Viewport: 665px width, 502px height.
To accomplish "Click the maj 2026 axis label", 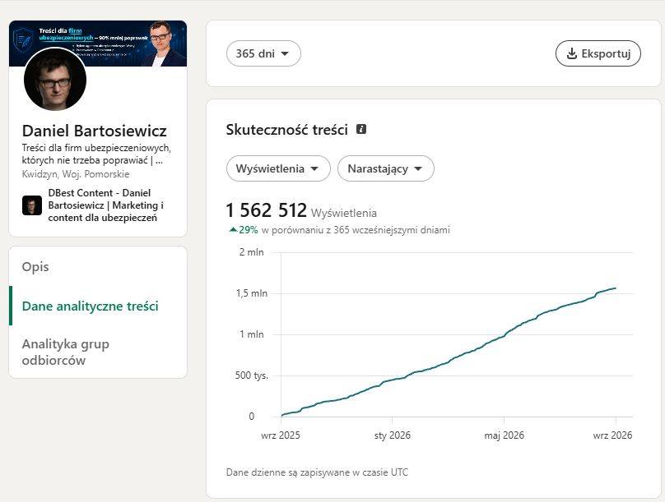I will (505, 435).
